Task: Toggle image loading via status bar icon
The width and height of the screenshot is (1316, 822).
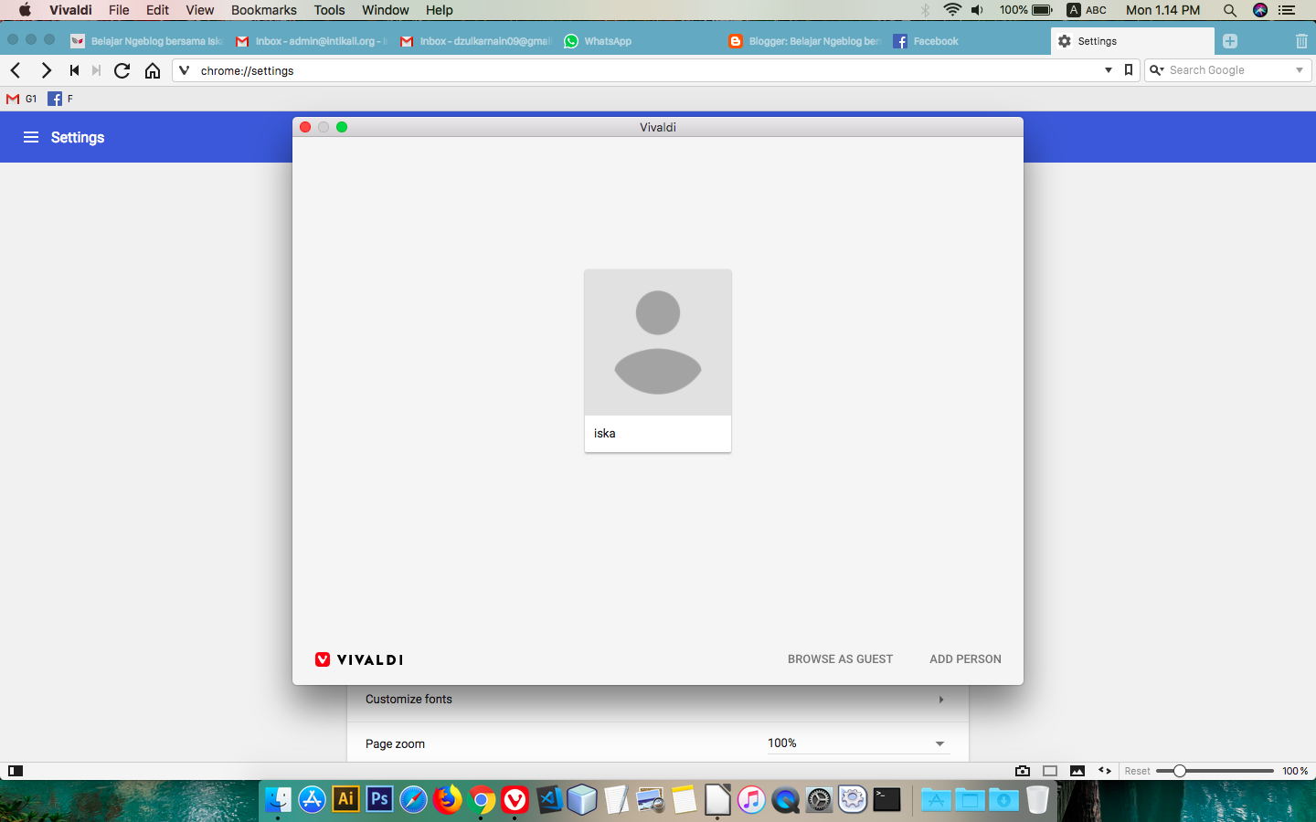Action: coord(1077,771)
